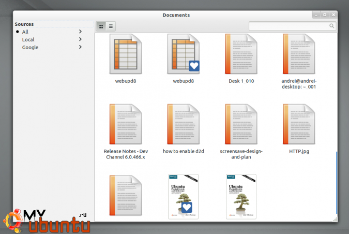Expand the Google source chevron
This screenshot has height=234, width=349.
click(x=80, y=47)
